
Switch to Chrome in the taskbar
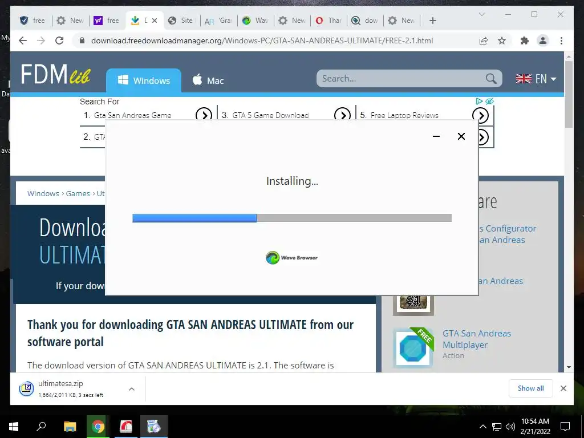98,427
